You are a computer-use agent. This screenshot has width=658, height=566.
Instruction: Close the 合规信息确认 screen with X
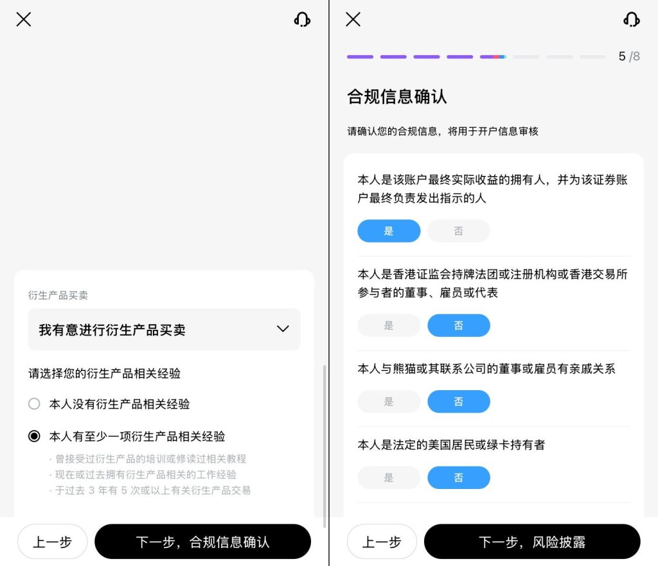353,19
